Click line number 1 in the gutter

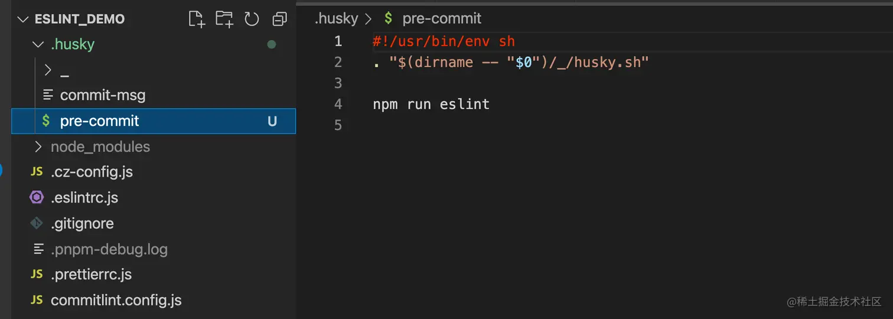338,41
